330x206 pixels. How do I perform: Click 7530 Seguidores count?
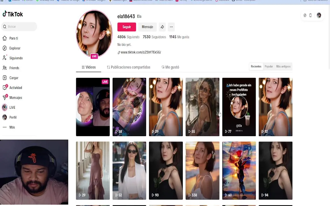[x=154, y=37]
